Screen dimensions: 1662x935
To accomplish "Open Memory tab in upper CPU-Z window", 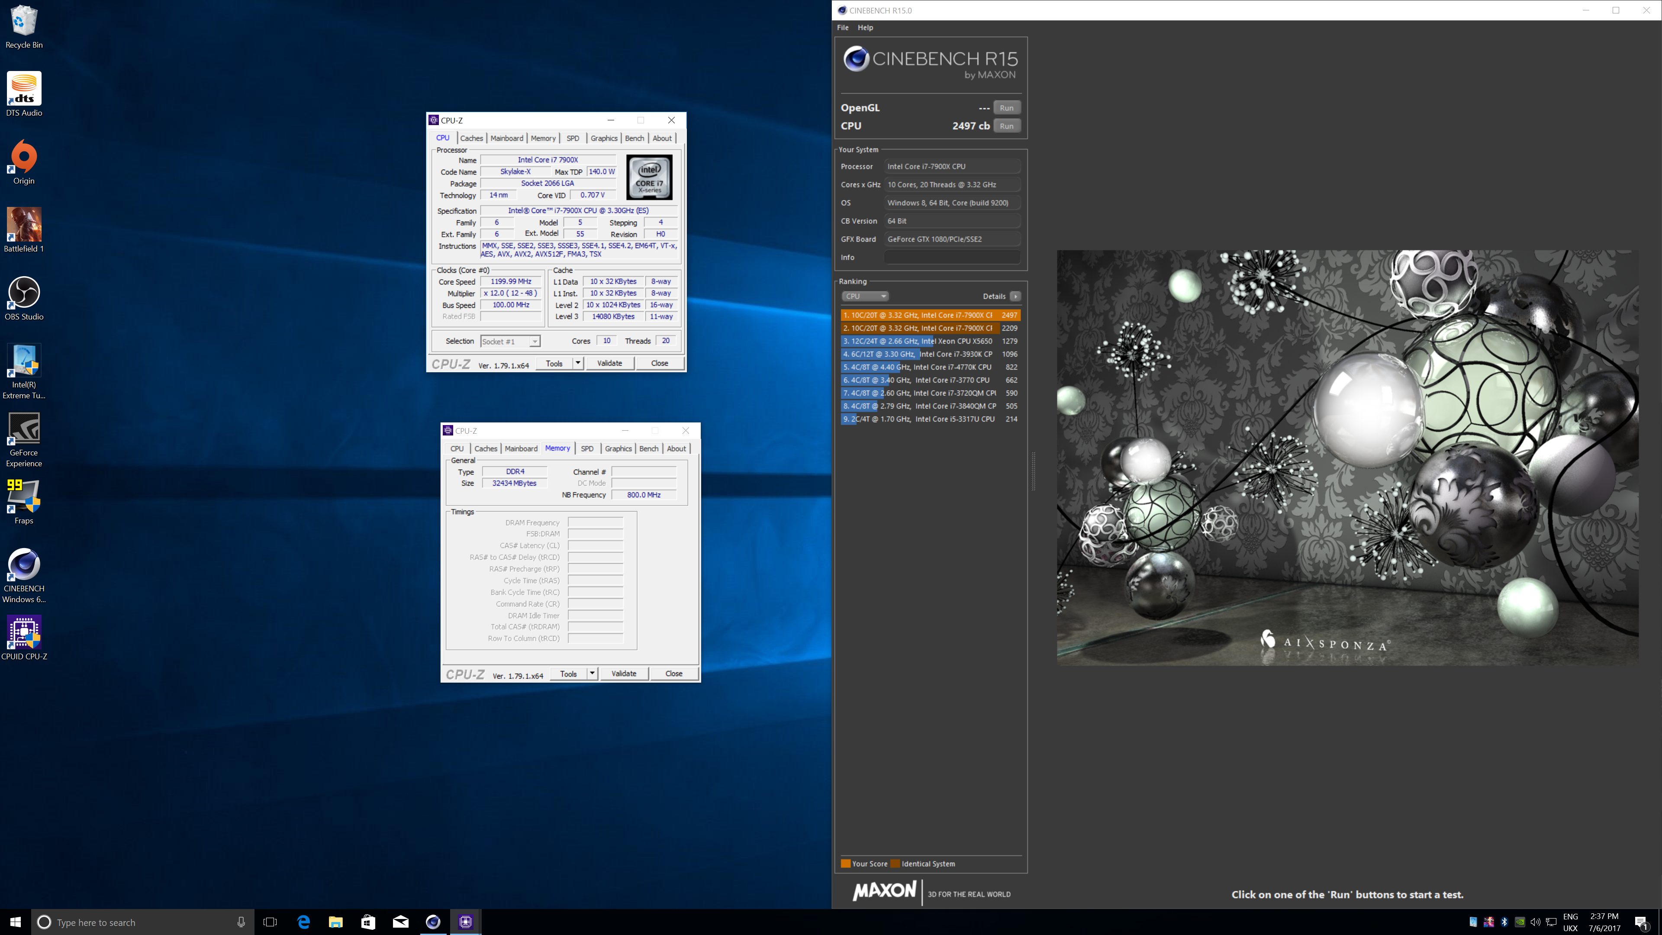I will tap(543, 138).
